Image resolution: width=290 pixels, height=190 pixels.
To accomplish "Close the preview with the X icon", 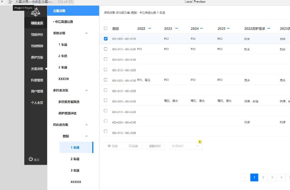I will tap(2, 2).
